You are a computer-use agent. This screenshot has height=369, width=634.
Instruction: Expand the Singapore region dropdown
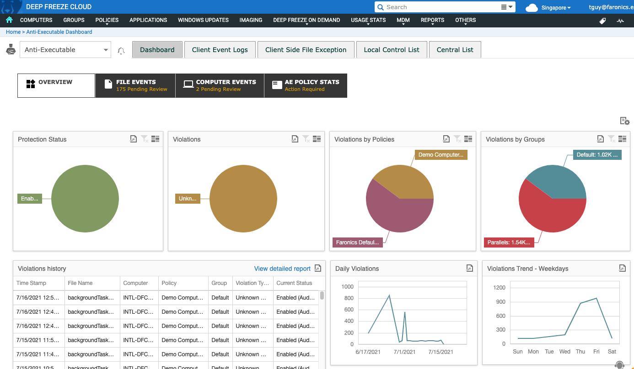tap(555, 7)
